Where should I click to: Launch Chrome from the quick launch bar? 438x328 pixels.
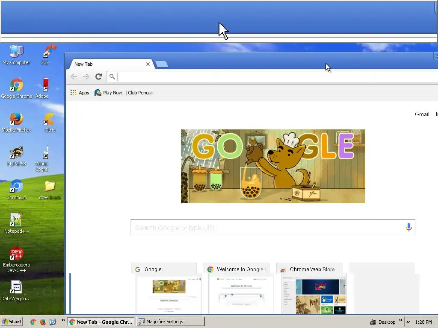coord(33,322)
